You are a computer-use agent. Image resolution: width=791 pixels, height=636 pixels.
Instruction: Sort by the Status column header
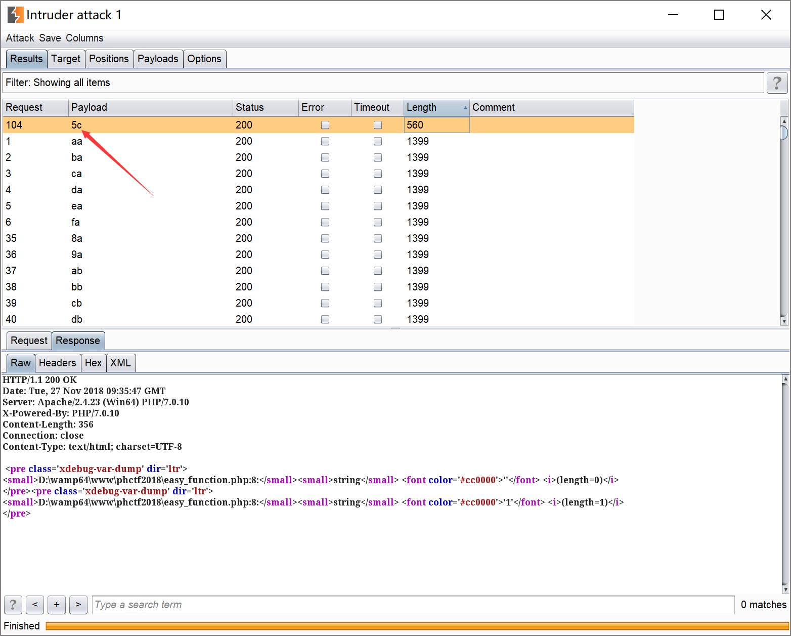[x=266, y=107]
